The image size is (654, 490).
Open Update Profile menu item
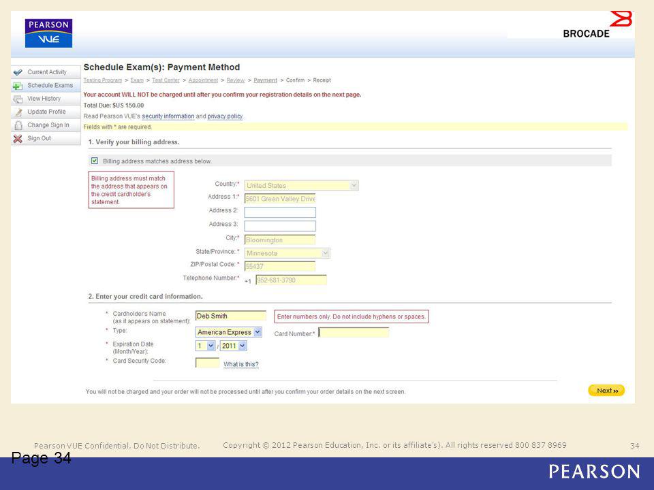click(x=46, y=112)
